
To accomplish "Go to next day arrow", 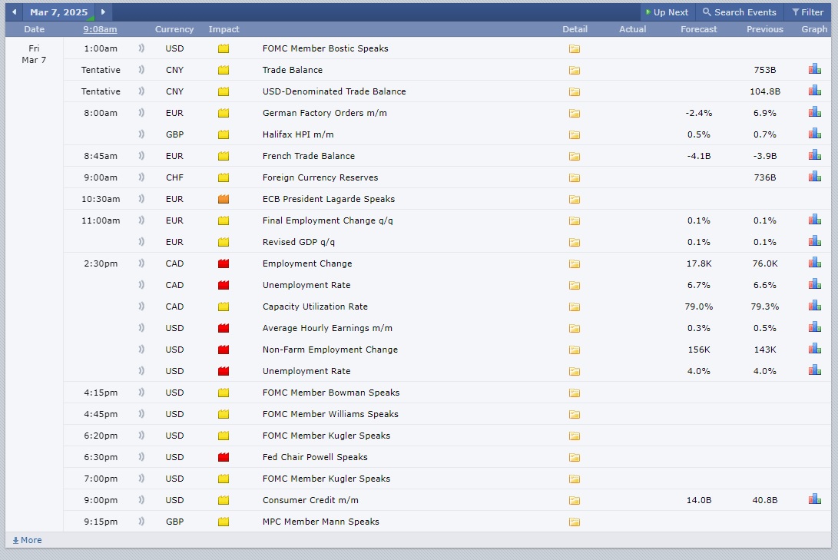I will 103,12.
